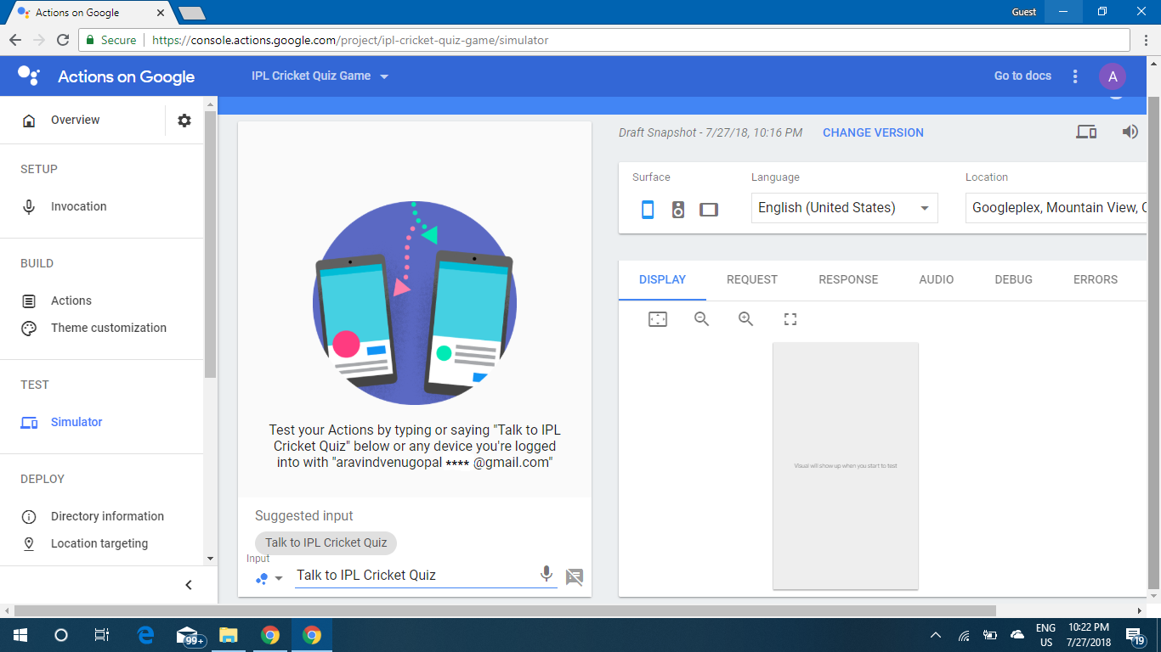Image resolution: width=1161 pixels, height=652 pixels.
Task: Click the Talk to IPL Cricket Quiz suggestion chip
Action: pyautogui.click(x=326, y=542)
